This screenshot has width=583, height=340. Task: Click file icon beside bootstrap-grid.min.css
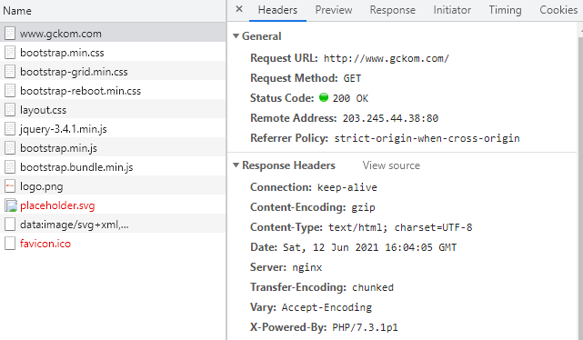tap(10, 71)
